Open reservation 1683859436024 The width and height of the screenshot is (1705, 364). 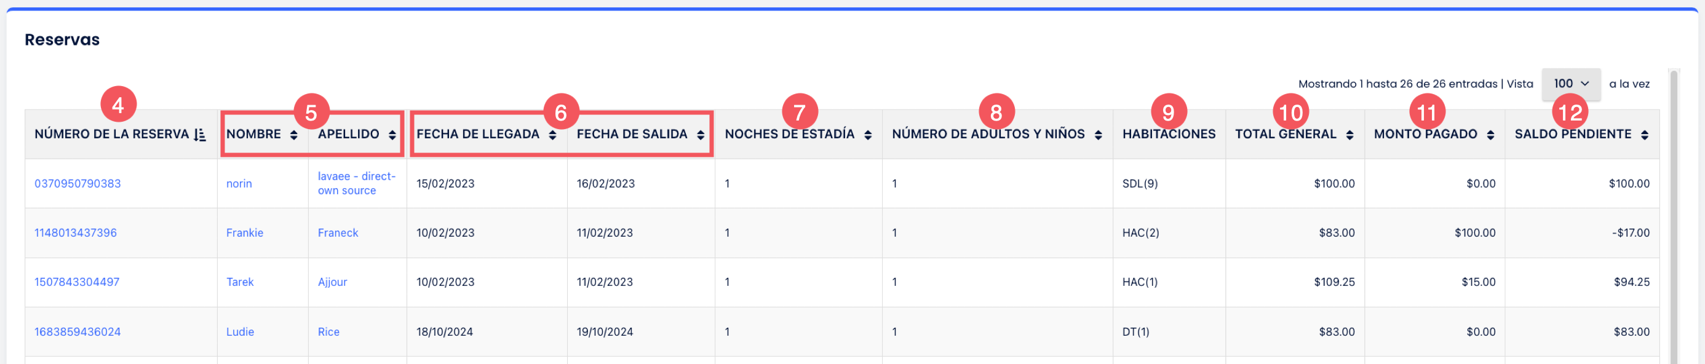pos(77,331)
